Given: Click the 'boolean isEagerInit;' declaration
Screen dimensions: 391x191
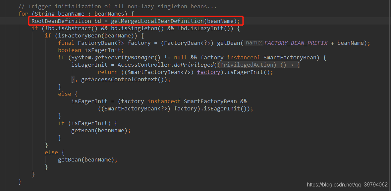Looking at the screenshot, I should click(91, 50).
